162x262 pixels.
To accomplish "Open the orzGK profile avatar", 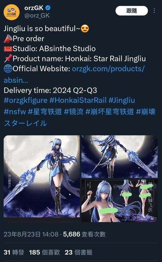I will pyautogui.click(x=12, y=12).
